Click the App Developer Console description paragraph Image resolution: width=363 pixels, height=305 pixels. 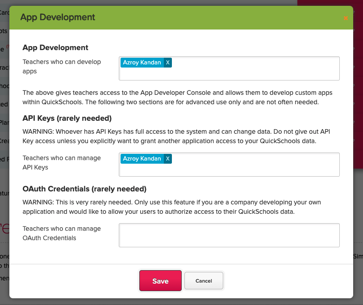[x=177, y=97]
